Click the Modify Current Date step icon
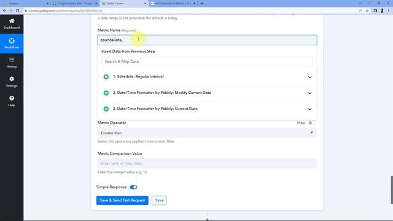Screen dimensions: 393x221 click(106, 93)
